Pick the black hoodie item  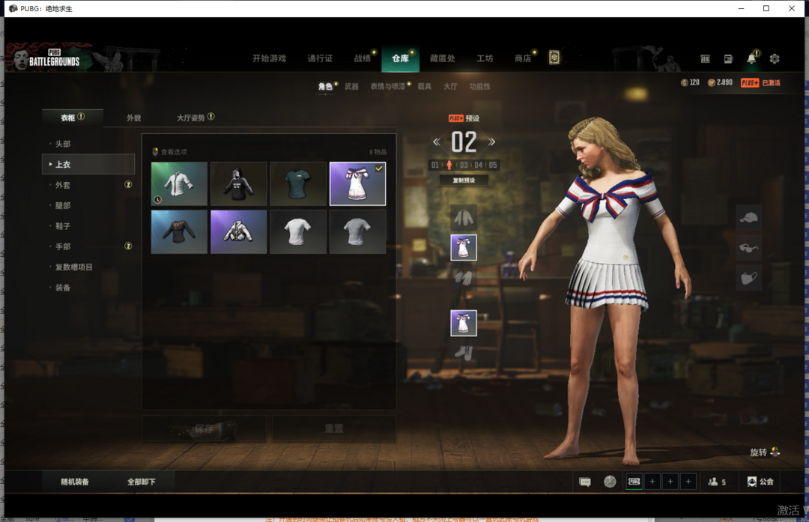coord(238,183)
